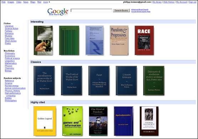Select Science under Random subjects
Screen dimensions: 198x139
click(9, 83)
